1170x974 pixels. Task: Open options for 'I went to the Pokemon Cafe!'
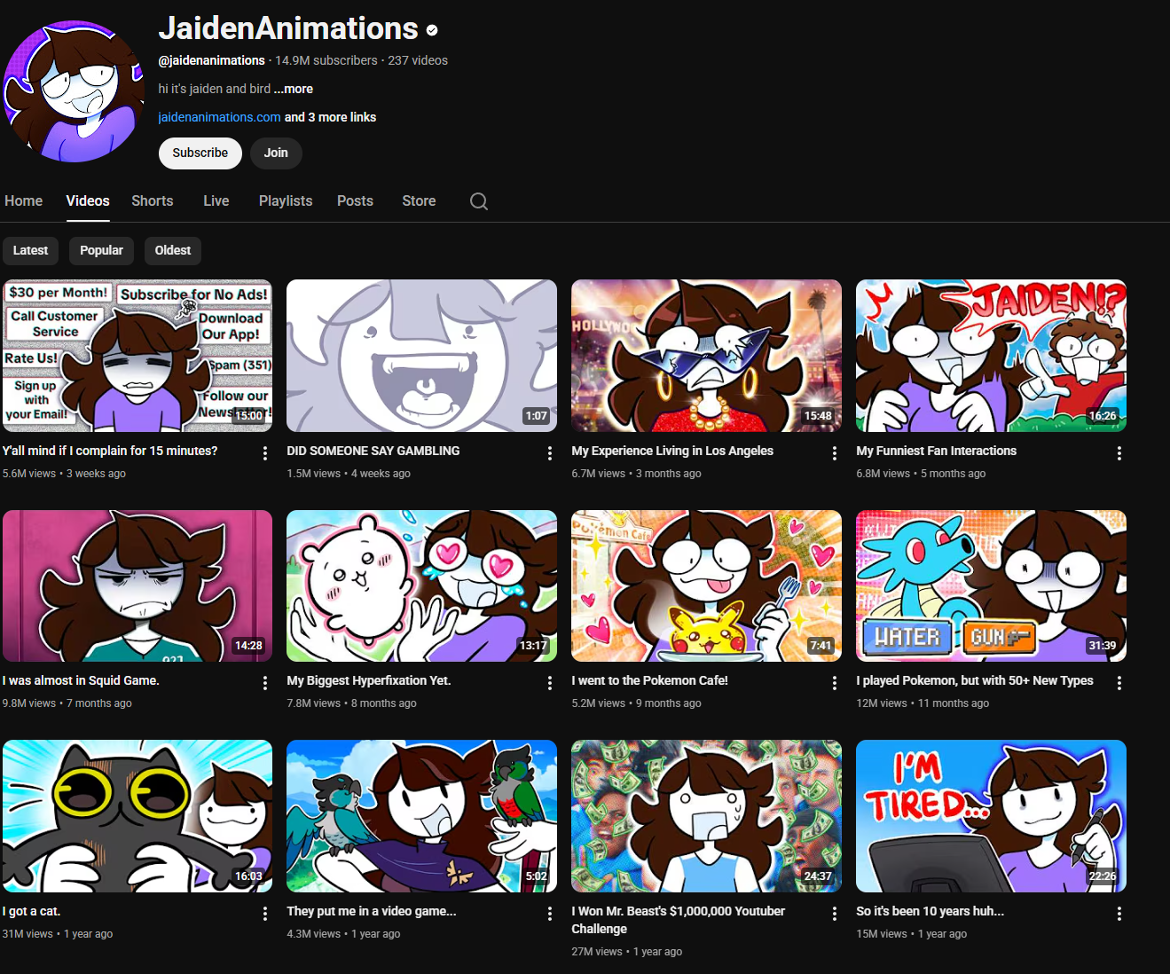tap(835, 683)
